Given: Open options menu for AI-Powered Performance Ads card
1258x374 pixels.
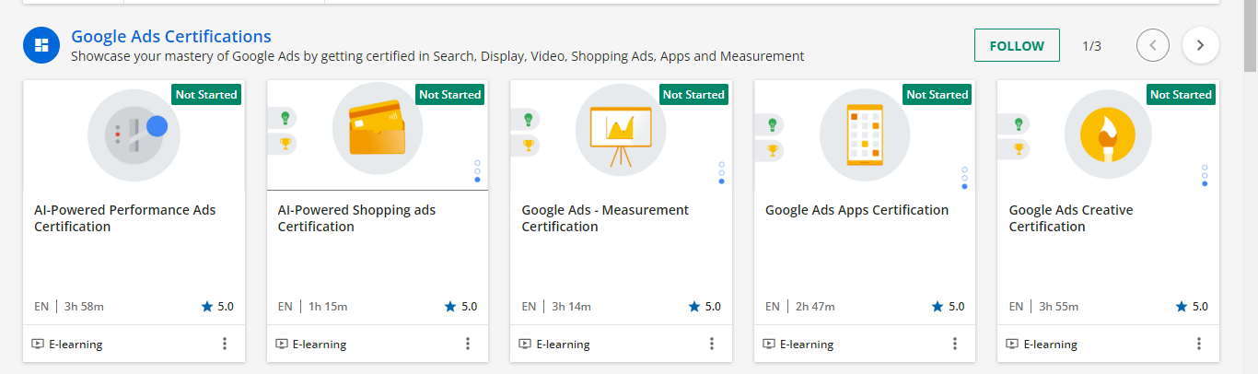Looking at the screenshot, I should pyautogui.click(x=225, y=344).
